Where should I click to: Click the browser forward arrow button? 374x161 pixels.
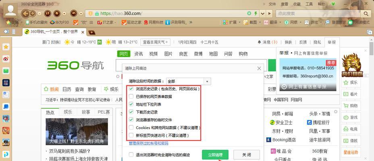(x=32, y=13)
